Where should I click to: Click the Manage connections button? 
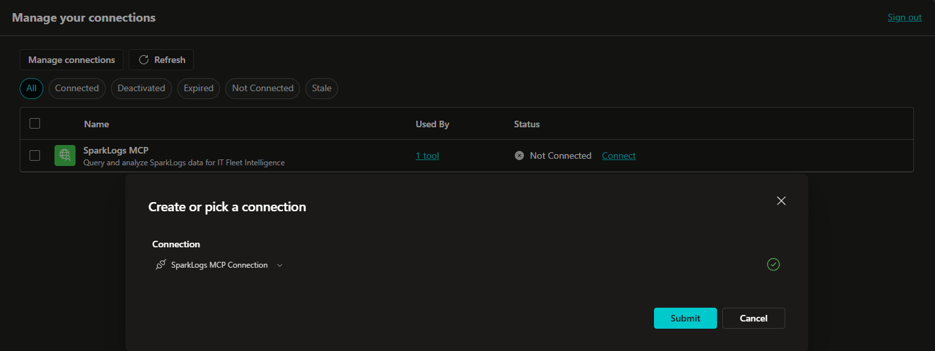tap(72, 60)
